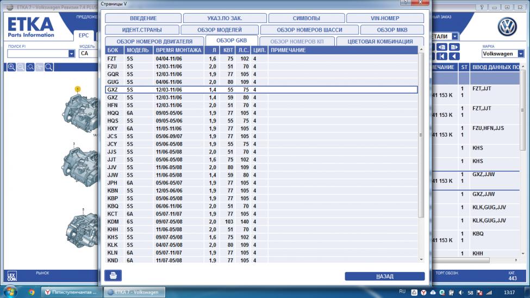Click the single back arrow icon
This screenshot has height=298, width=530.
[454, 56]
